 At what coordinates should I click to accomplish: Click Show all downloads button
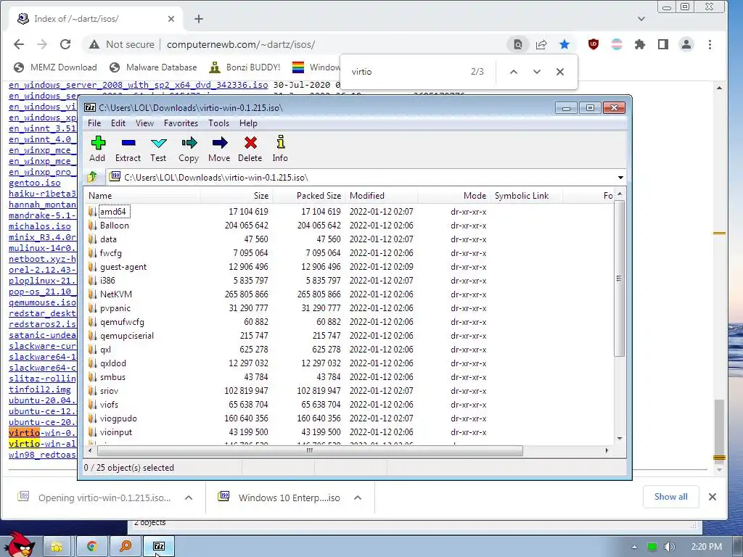click(x=670, y=497)
